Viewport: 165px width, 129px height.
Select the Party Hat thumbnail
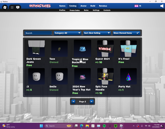[128, 76]
